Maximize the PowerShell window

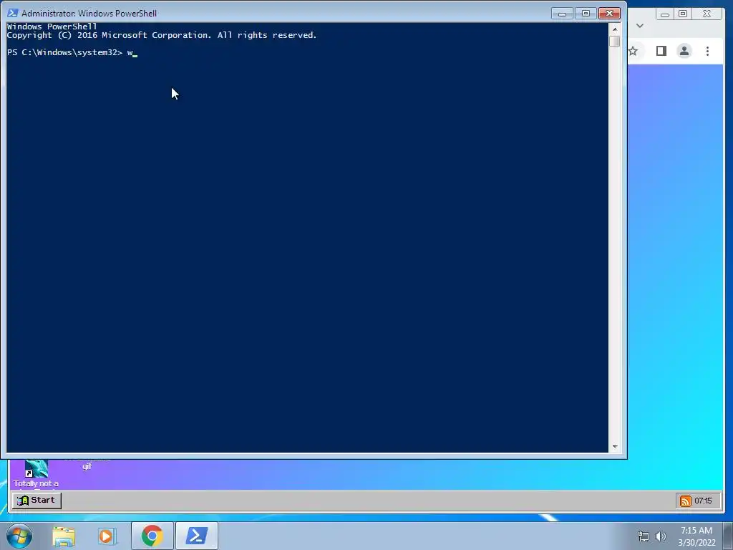click(x=586, y=14)
